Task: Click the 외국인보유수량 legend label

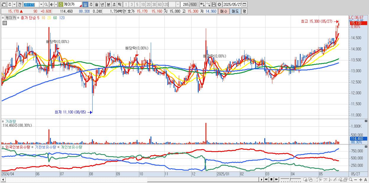Action: 17,147
